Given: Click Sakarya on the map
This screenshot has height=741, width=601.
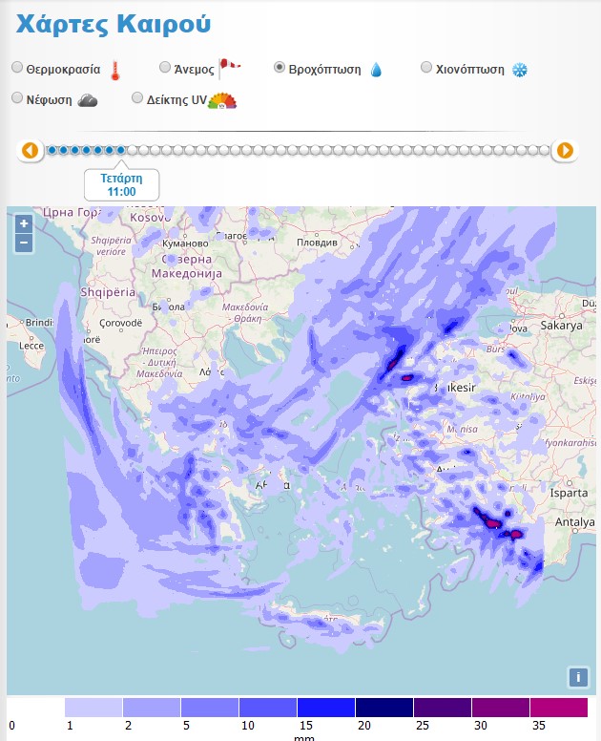Looking at the screenshot, I should tap(561, 325).
